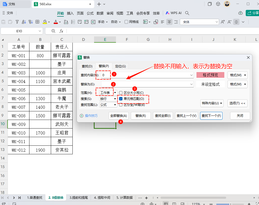Click the user avatar icon
This screenshot has width=259, height=205.
pyautogui.click(x=227, y=4)
